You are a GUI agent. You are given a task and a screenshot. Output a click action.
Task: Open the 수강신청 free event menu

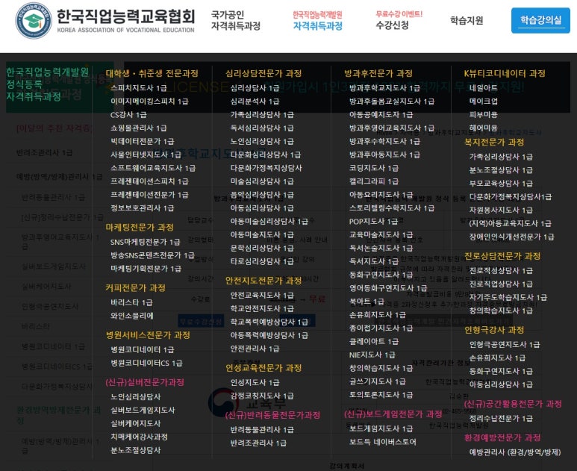399,20
